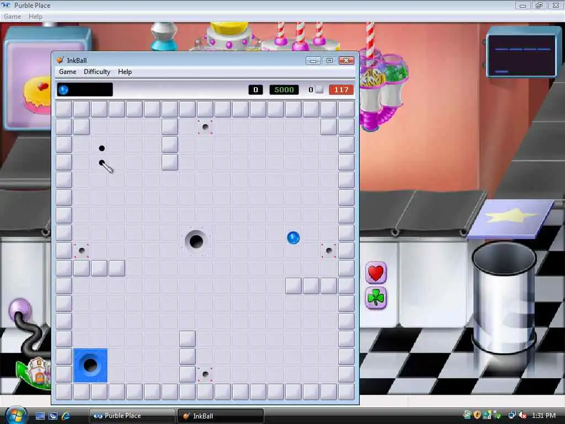Minimize the Purble Place window

523,6
